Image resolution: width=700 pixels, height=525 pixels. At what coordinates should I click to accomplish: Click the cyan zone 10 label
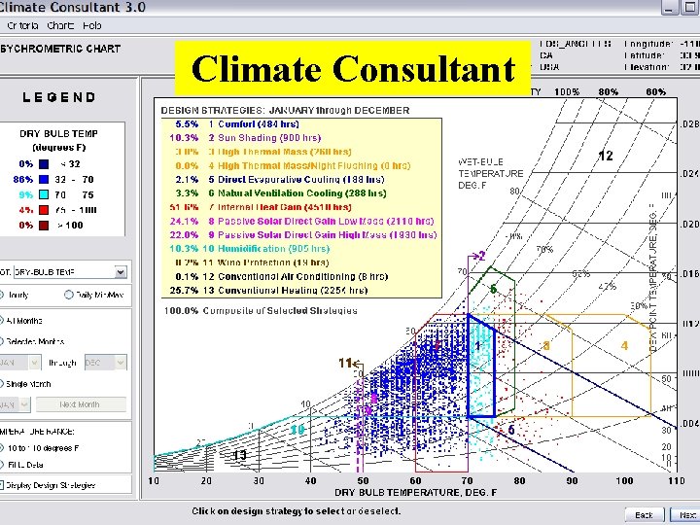coord(297,430)
